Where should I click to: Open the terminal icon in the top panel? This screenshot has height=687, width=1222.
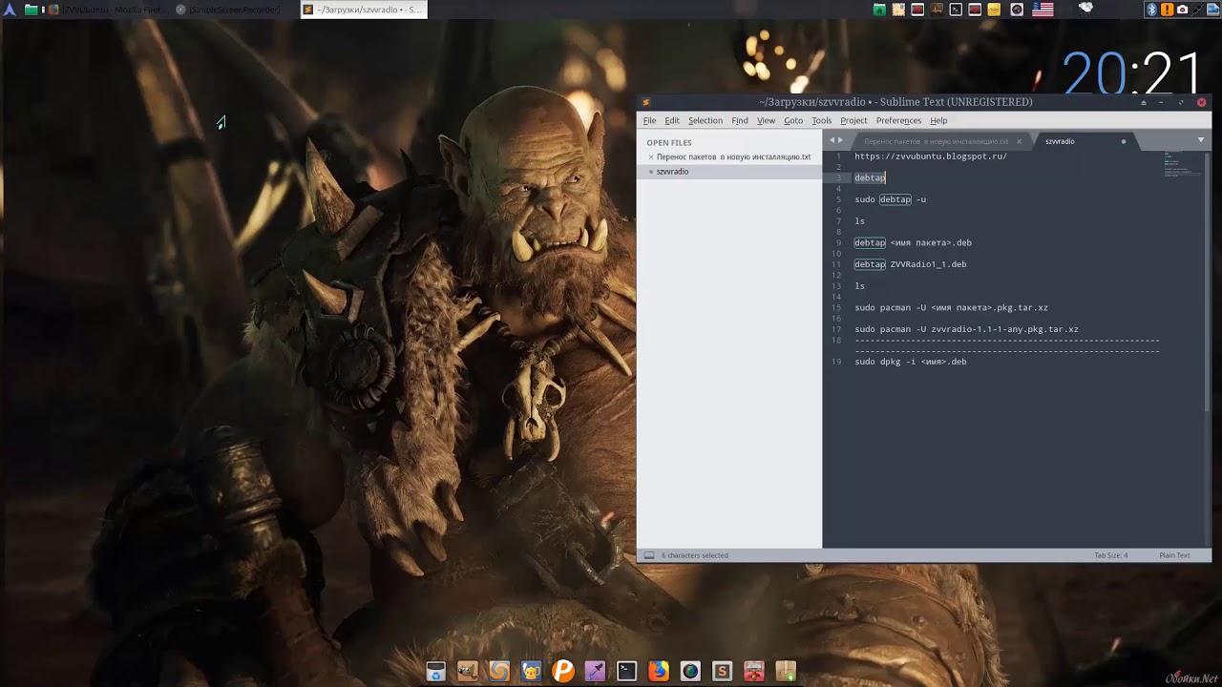[956, 10]
